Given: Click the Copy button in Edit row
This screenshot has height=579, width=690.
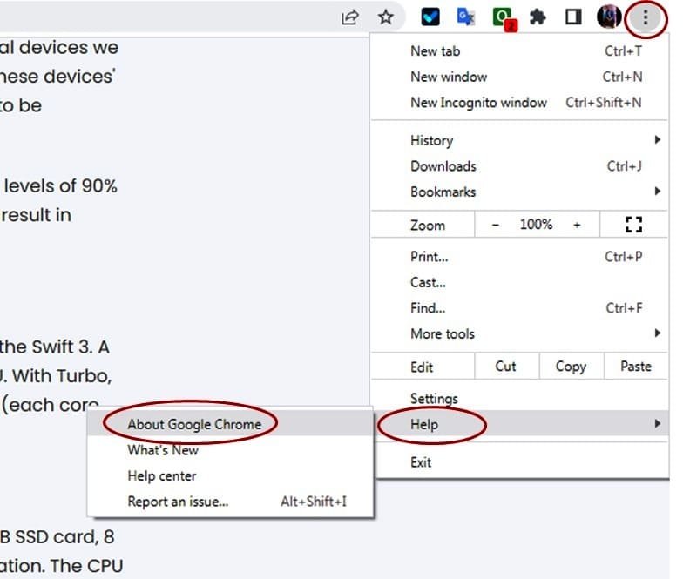Looking at the screenshot, I should (x=571, y=367).
